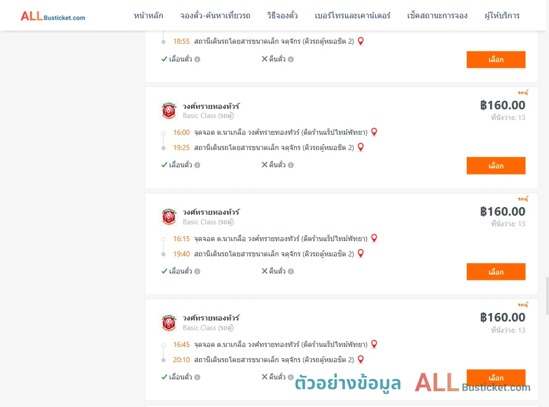549x407 pixels.
Task: Go to หน้าหลัก menu item
Action: [x=148, y=15]
